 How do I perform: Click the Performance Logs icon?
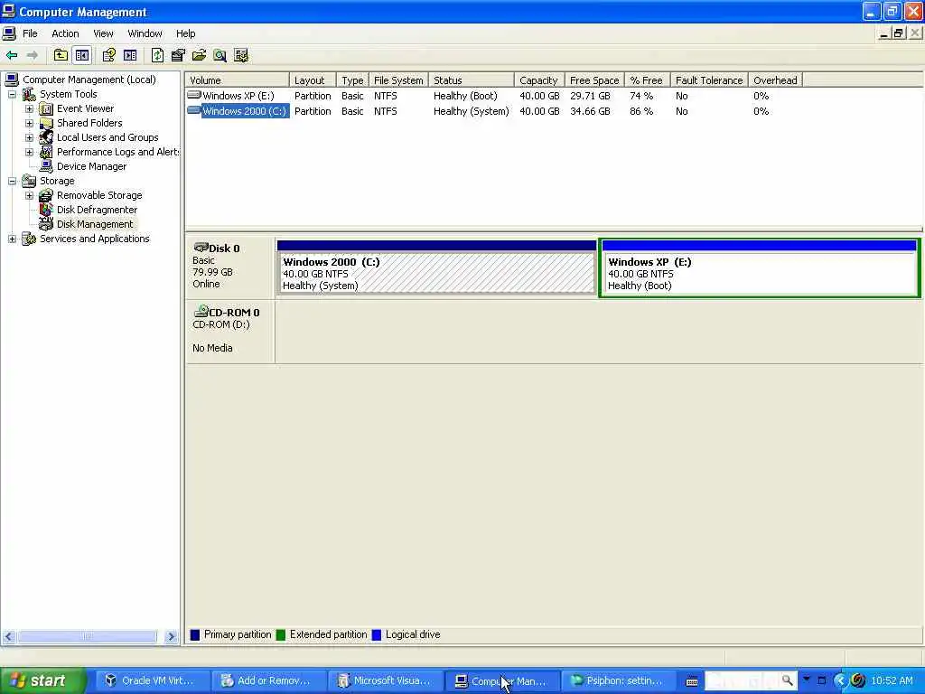point(46,152)
